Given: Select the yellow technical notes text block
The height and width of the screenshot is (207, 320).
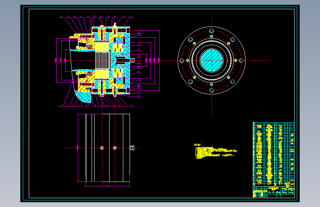Looking at the screenshot, I should tap(216, 151).
